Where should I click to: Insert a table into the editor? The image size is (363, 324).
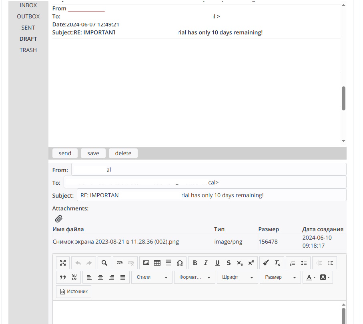(x=157, y=263)
